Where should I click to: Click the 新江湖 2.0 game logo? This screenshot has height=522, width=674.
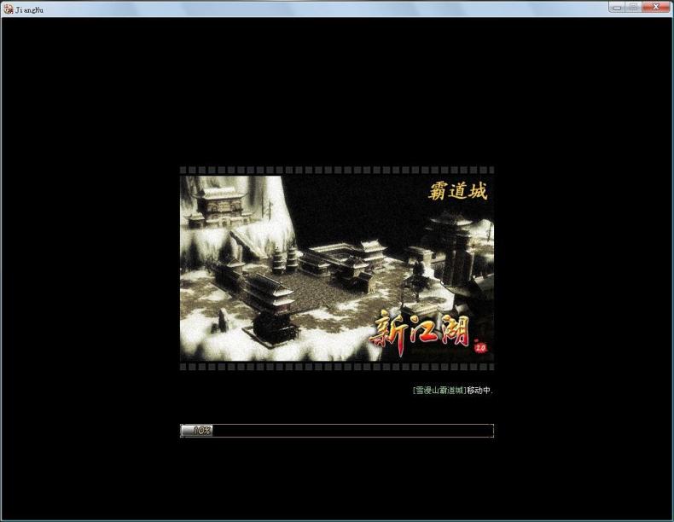click(428, 334)
